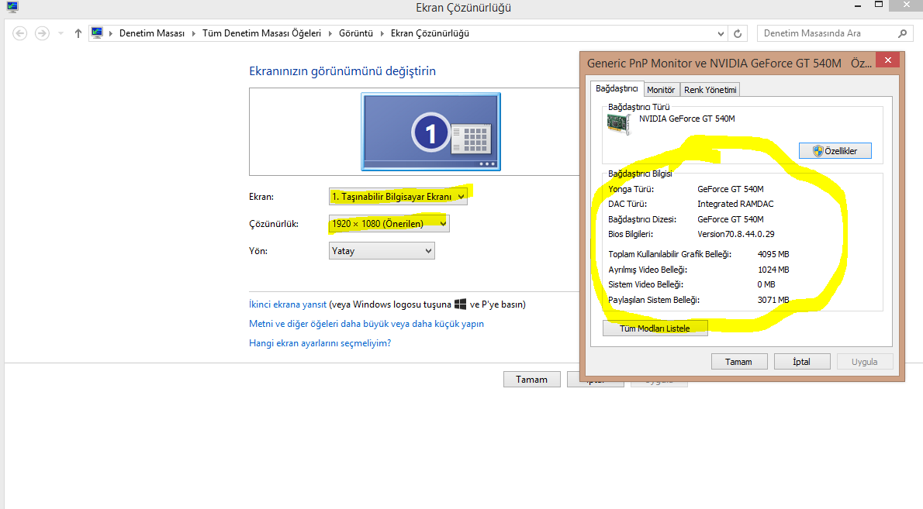Screen dimensions: 923x509
Task: Open recent locations dropdown arrow
Action: 60,33
